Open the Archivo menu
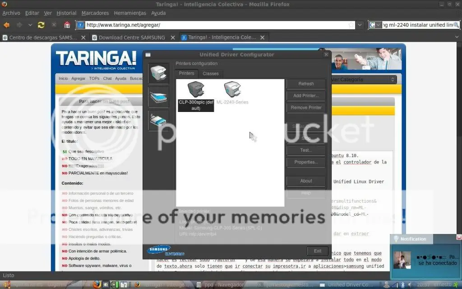Viewport: 462px width, 289px height. (x=11, y=13)
